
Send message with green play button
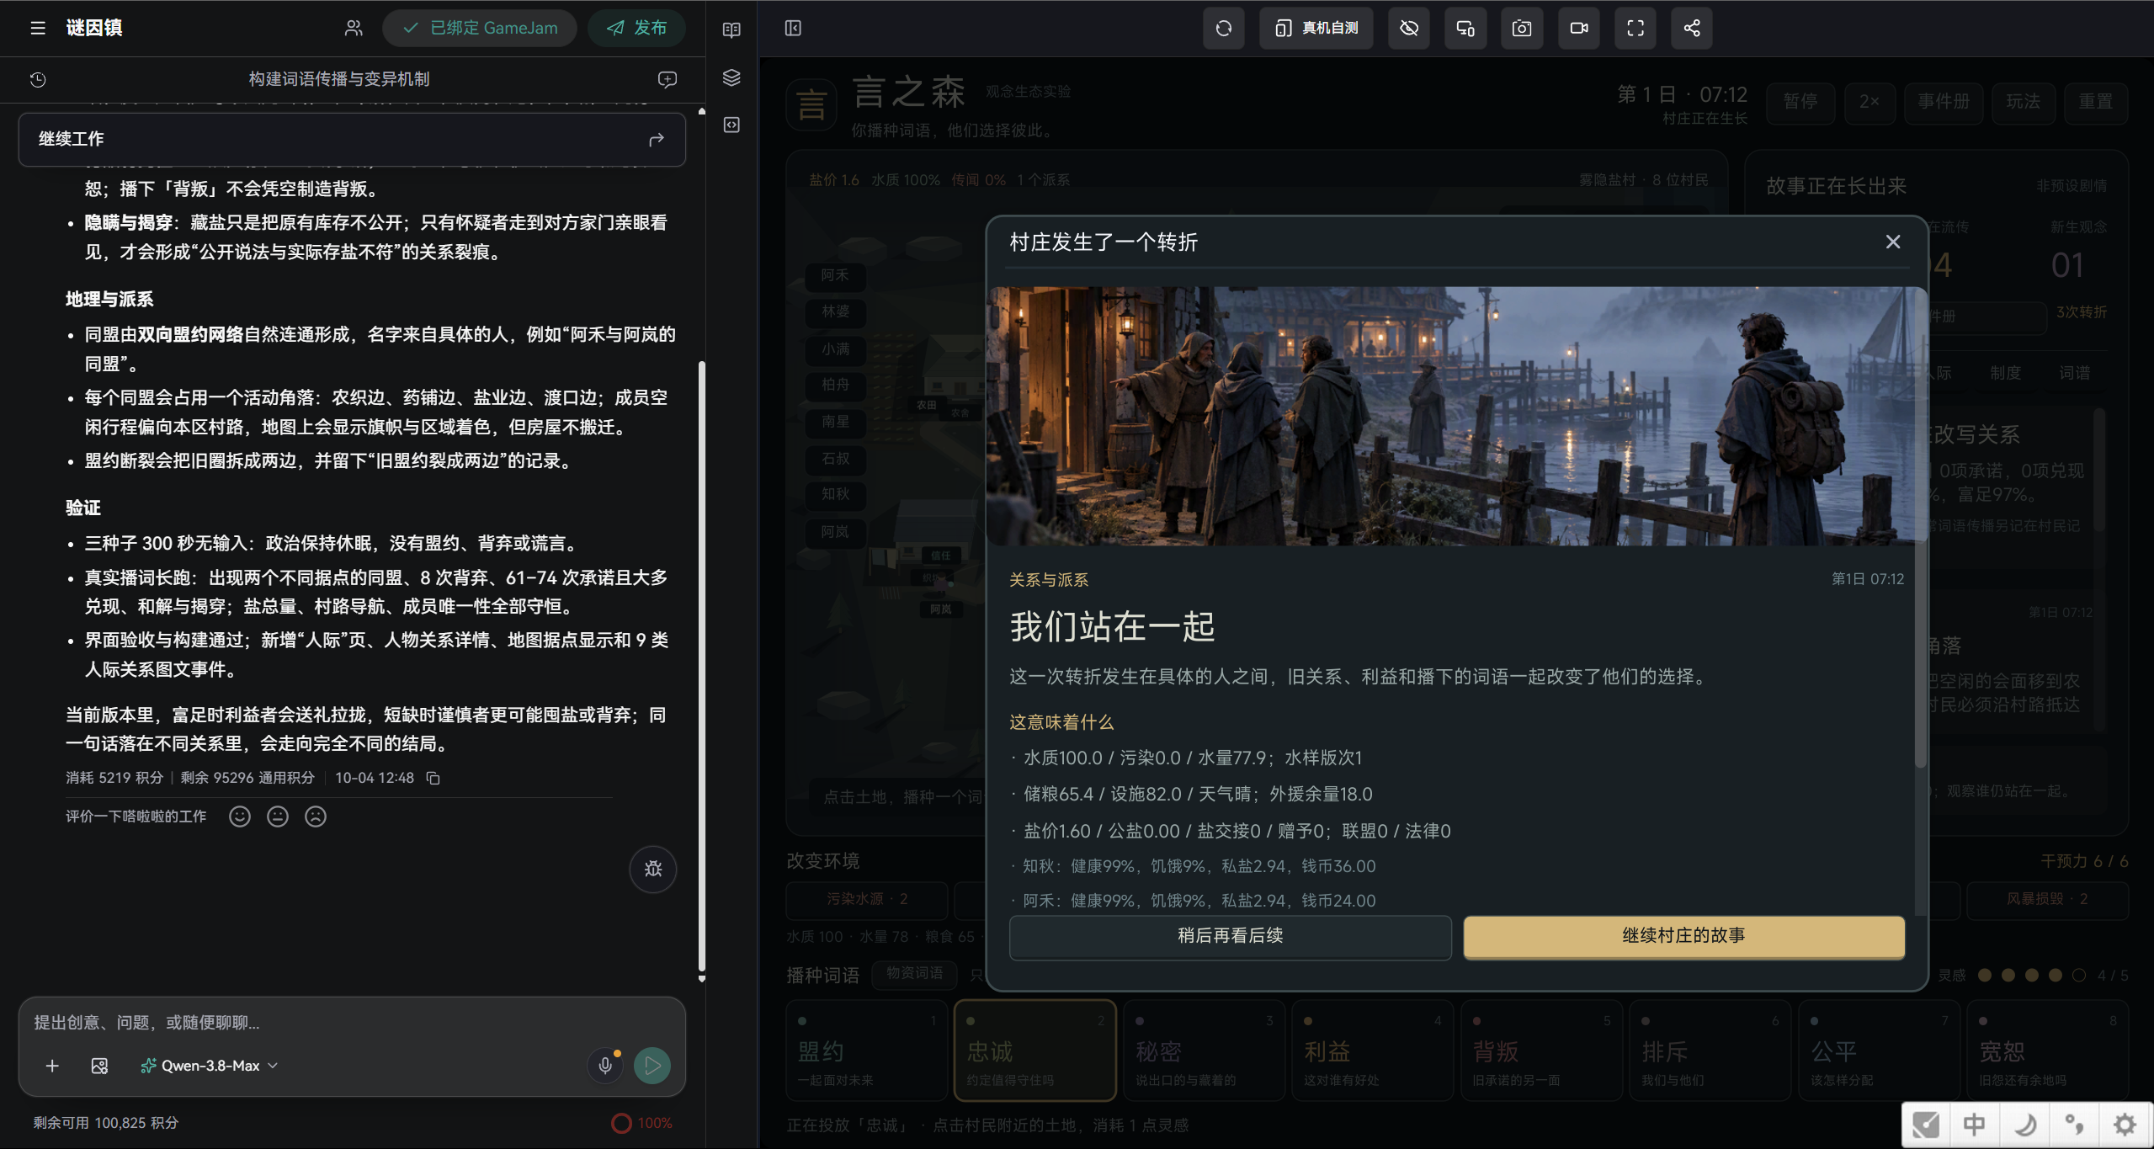(x=652, y=1066)
